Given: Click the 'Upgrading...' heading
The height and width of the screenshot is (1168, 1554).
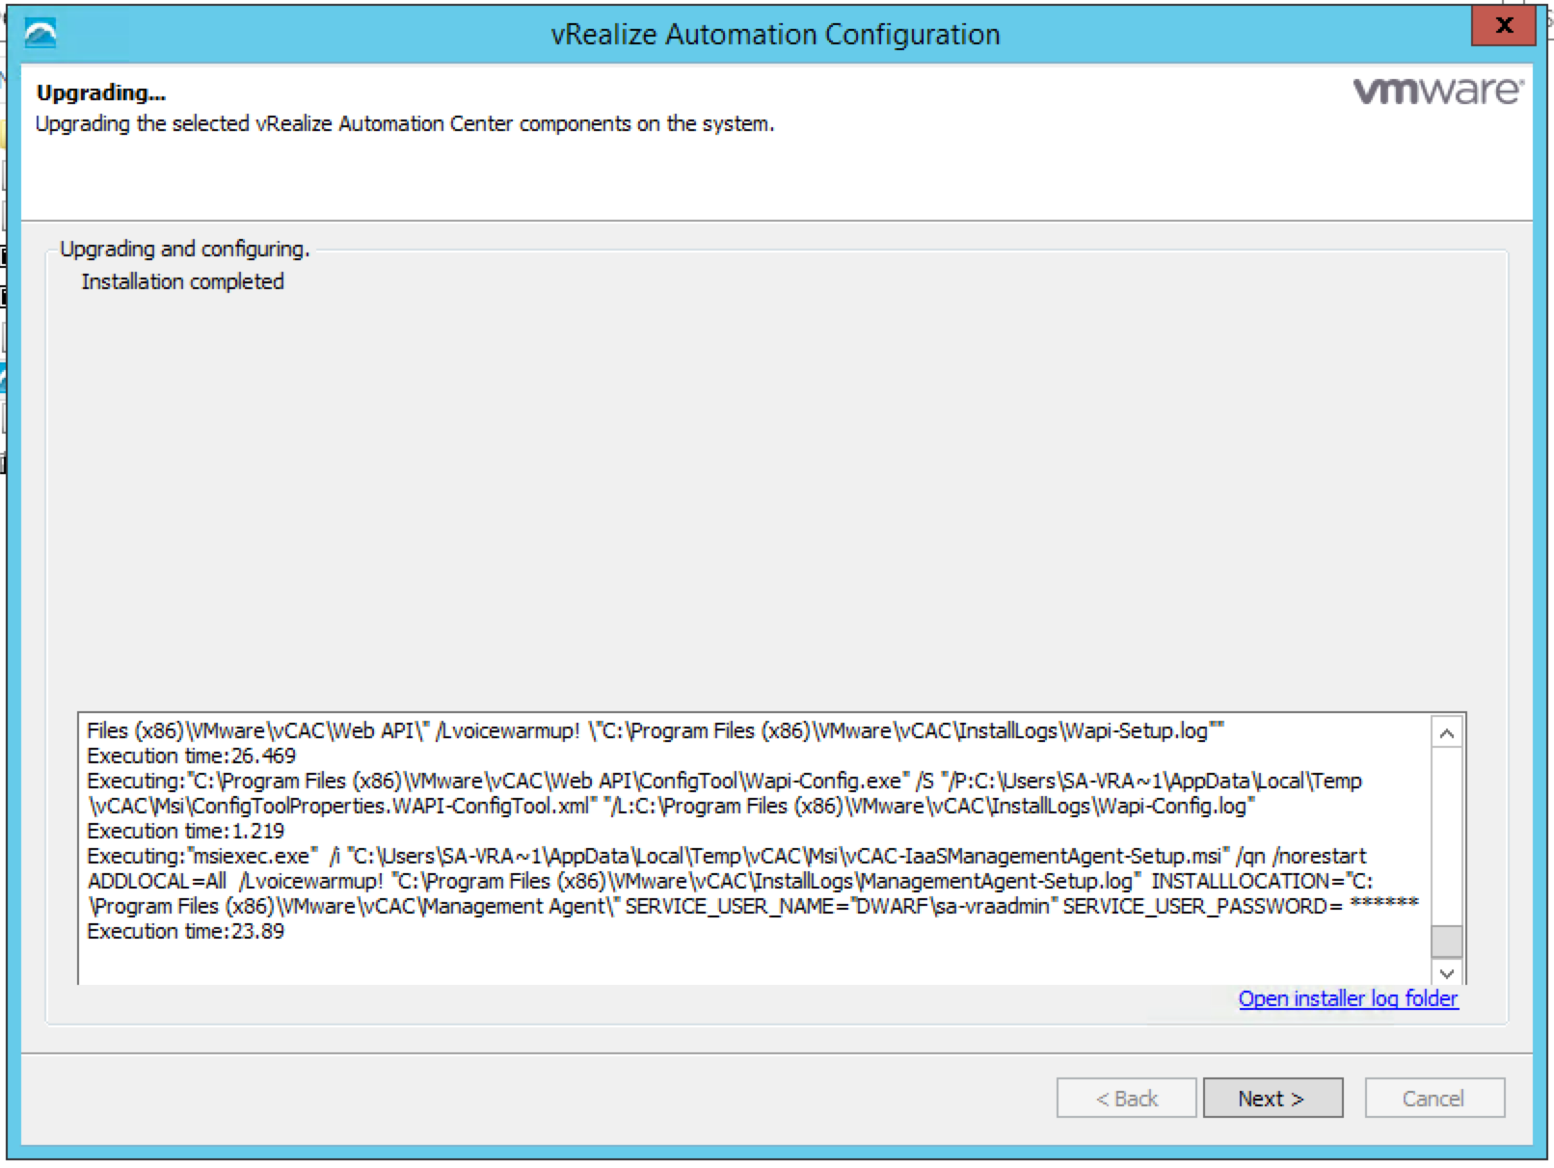Looking at the screenshot, I should click(101, 93).
